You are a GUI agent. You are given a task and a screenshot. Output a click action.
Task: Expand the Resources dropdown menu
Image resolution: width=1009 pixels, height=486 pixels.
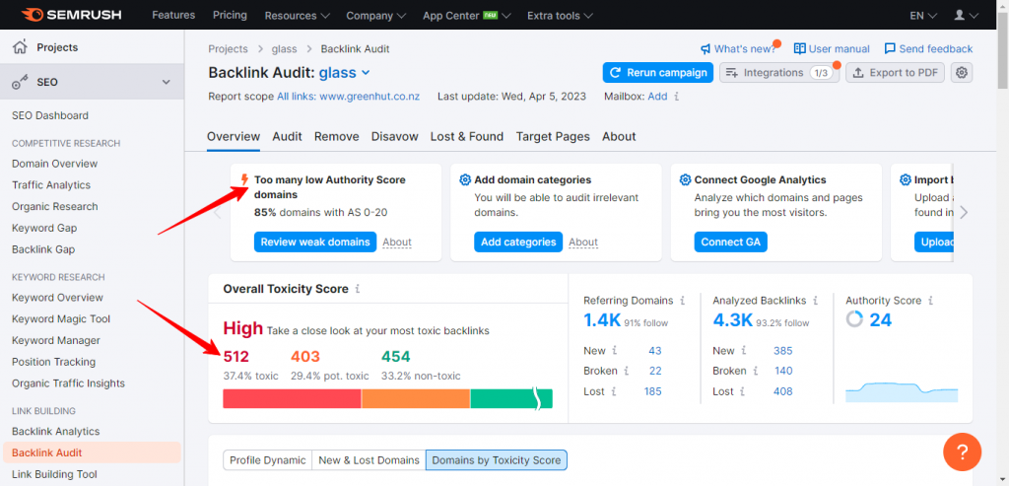coord(298,15)
